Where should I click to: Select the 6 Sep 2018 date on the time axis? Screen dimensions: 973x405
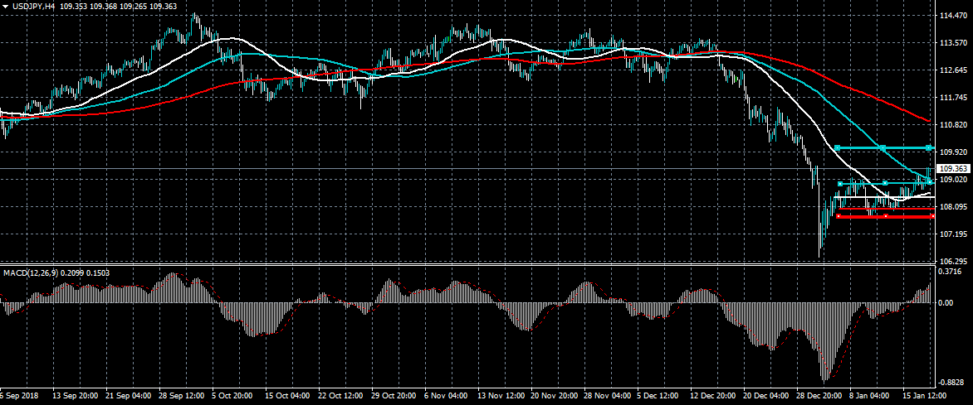point(18,396)
